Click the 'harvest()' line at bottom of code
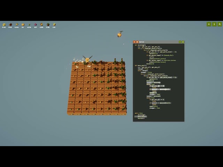 pyautogui.click(x=141, y=118)
